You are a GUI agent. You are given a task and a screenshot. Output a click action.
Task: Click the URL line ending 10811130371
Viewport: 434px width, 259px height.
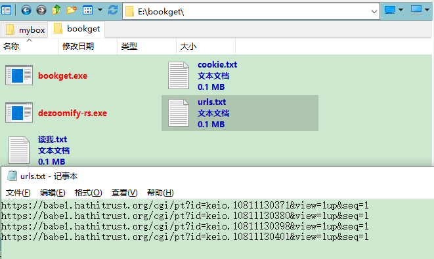[x=185, y=205]
